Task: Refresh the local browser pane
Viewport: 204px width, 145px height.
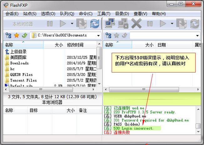Action: (x=94, y=24)
